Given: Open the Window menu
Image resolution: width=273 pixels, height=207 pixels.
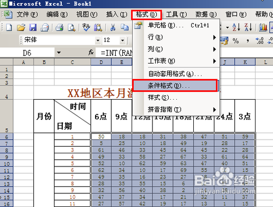Looking at the screenshot, I should click(236, 14).
